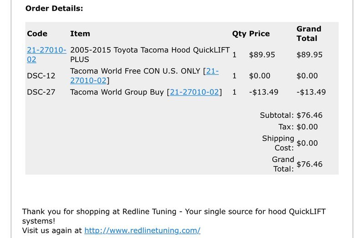Click the Order Details heading
The image size is (364, 238).
point(54,8)
